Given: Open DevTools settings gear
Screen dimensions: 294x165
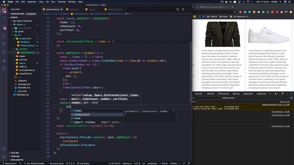Looking at the screenshot, I should [283, 93].
